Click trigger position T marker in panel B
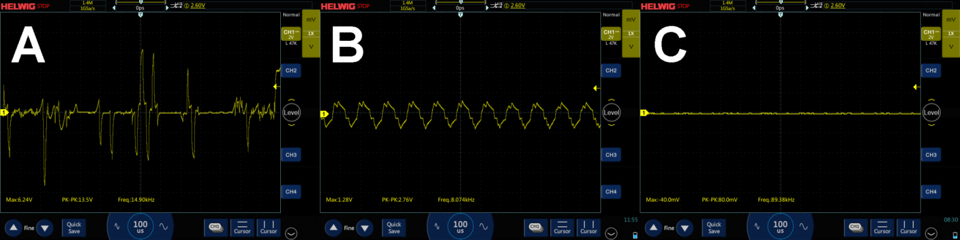The height and width of the screenshot is (240, 960). [460, 14]
